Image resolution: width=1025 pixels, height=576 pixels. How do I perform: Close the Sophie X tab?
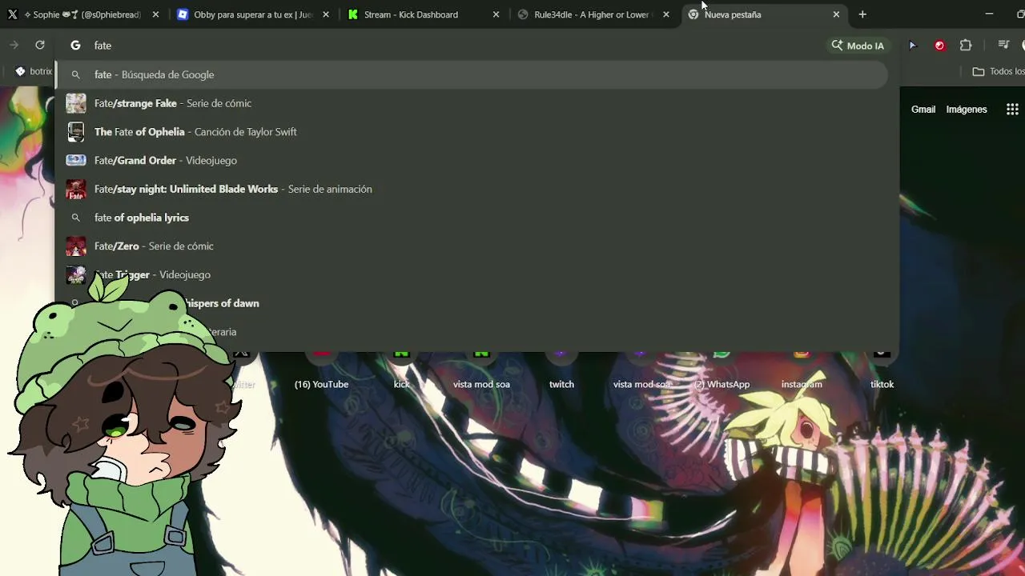[155, 14]
